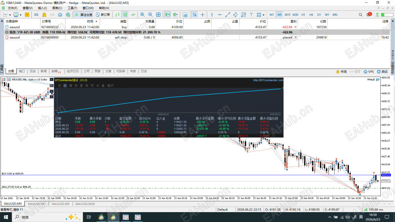Image resolution: width=395 pixels, height=222 pixels.
Task: Select the H1 timeframe
Action: click(303, 14)
